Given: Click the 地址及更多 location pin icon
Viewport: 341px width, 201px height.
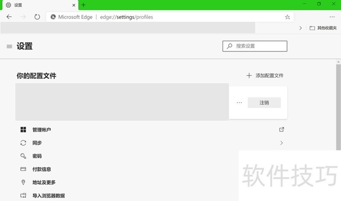Looking at the screenshot, I should pos(23,182).
